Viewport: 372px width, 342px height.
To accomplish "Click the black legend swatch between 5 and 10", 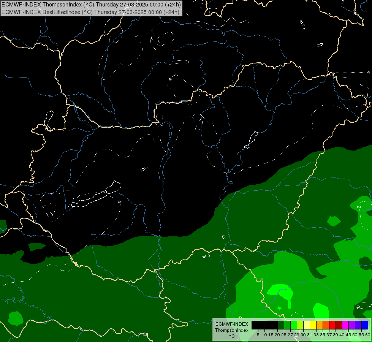I will pos(261,325).
